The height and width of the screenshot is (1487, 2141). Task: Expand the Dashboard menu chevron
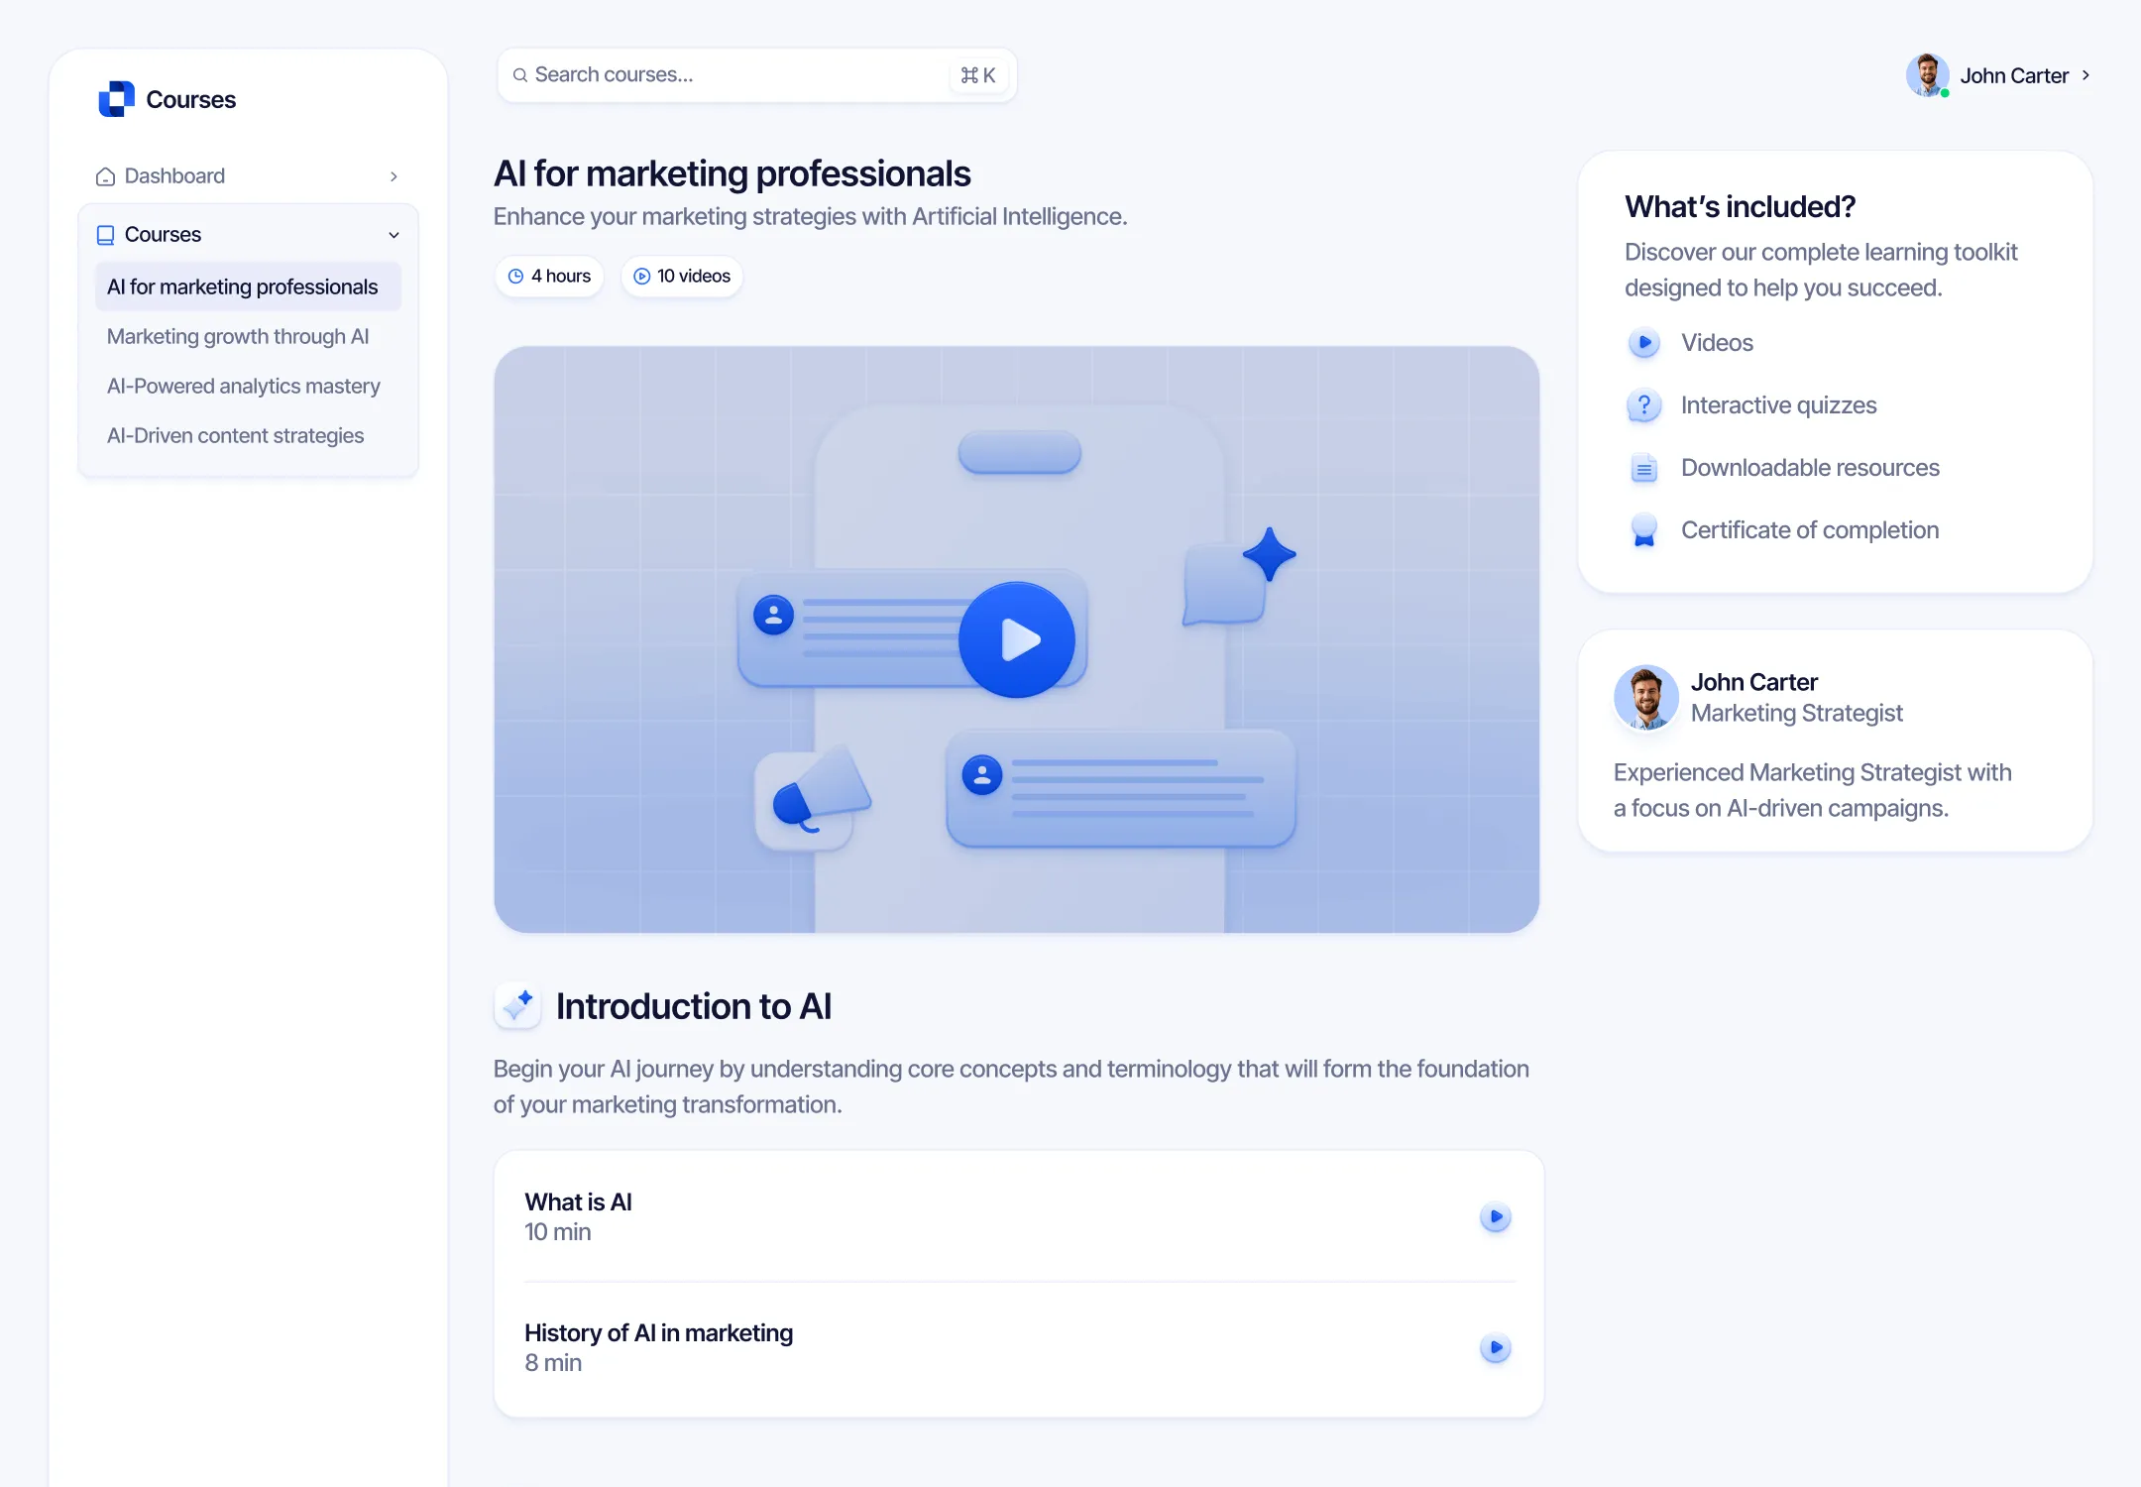[394, 176]
